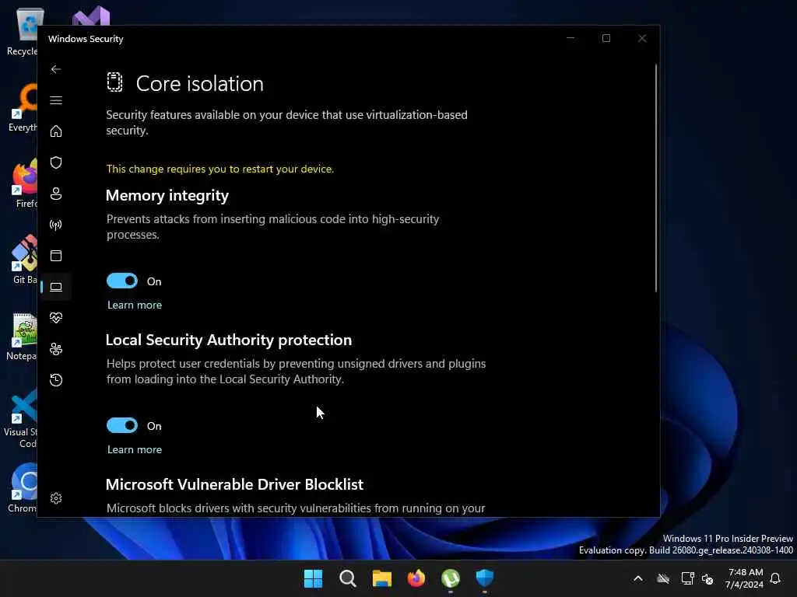Click Windows Security shield in taskbar

pos(485,578)
